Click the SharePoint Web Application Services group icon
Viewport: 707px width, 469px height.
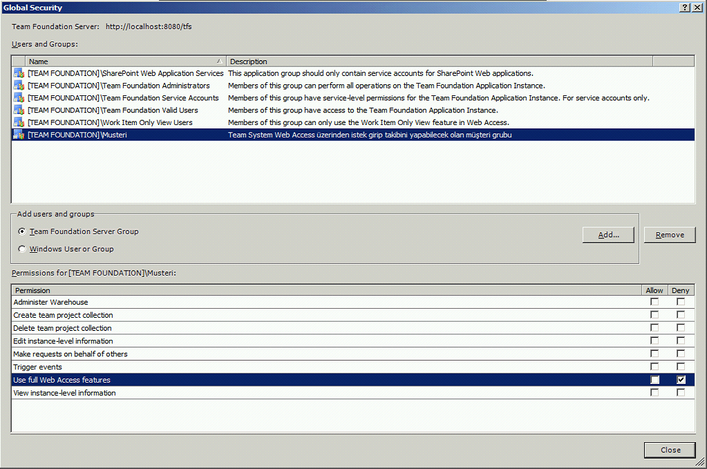tap(19, 73)
